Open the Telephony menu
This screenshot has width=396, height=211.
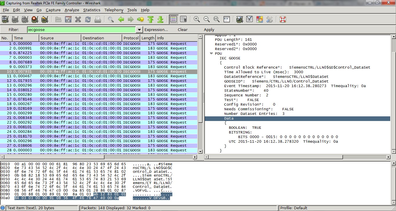pyautogui.click(x=114, y=10)
